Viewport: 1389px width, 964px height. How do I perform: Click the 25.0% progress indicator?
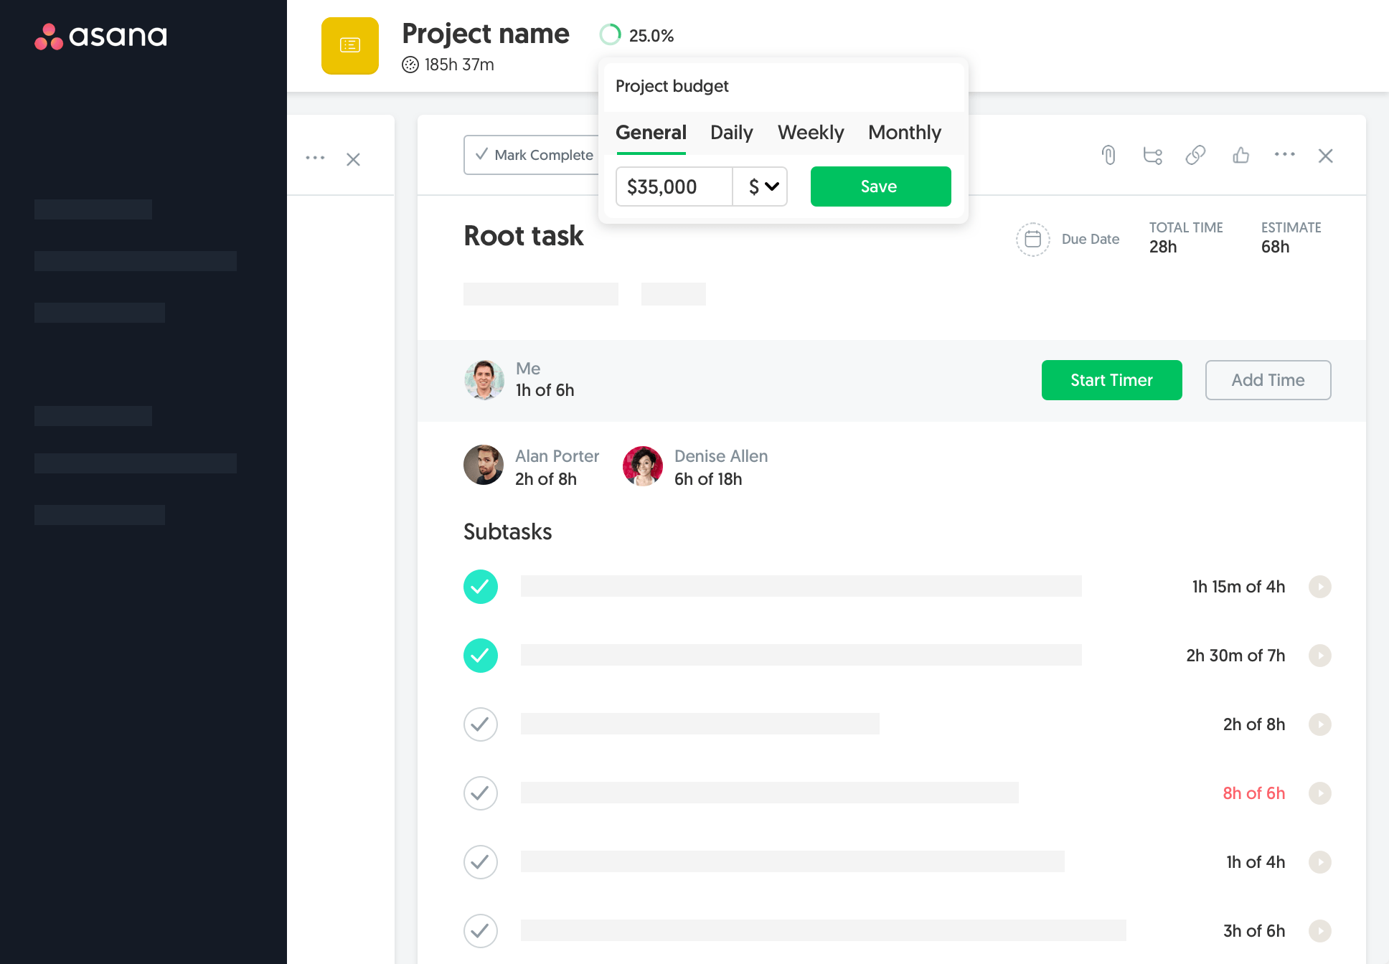point(639,35)
